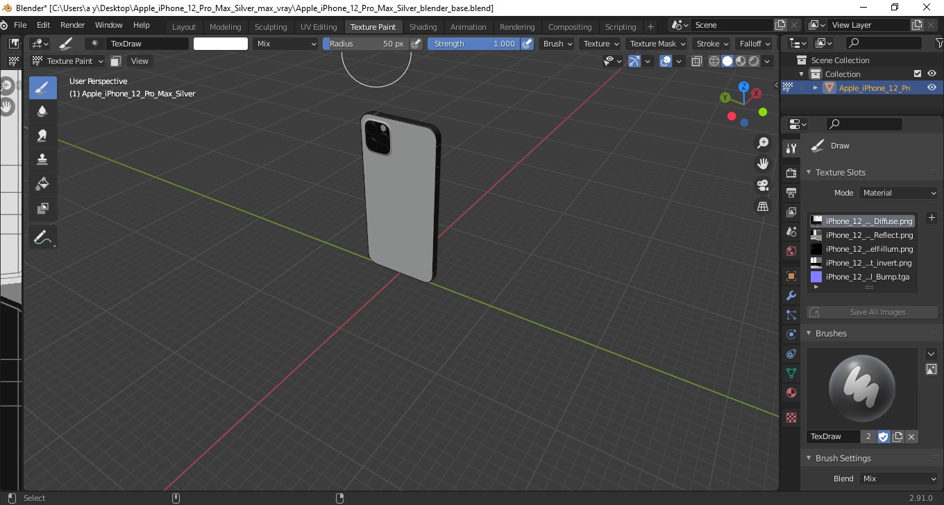The height and width of the screenshot is (505, 944).
Task: Open the Modifiers properties tab
Action: click(791, 296)
